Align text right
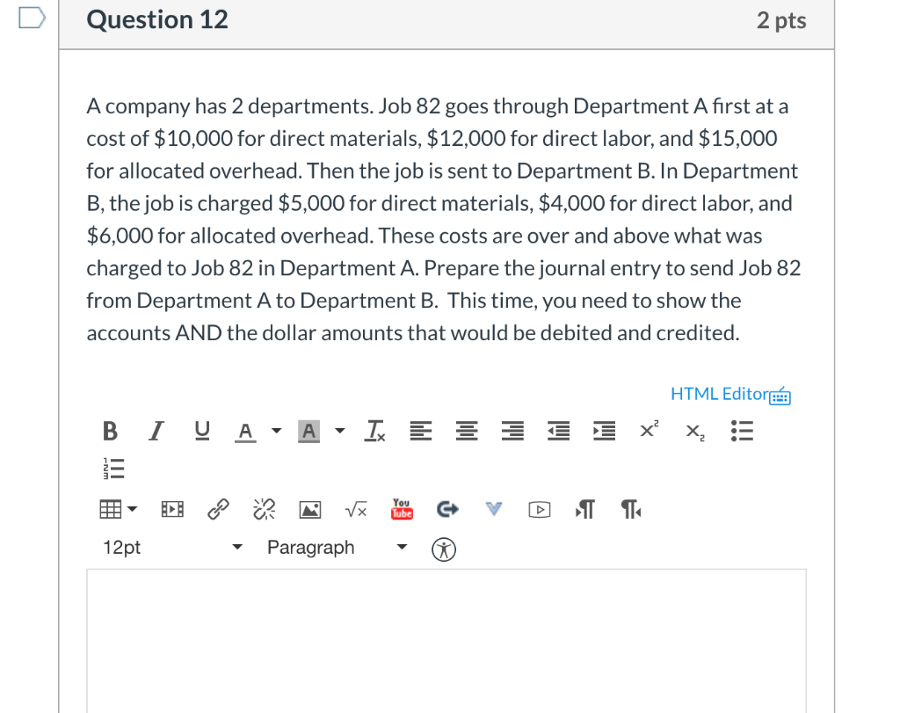 click(x=512, y=431)
